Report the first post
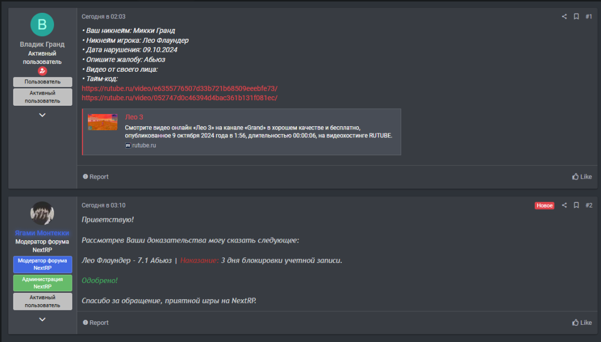 coord(96,176)
